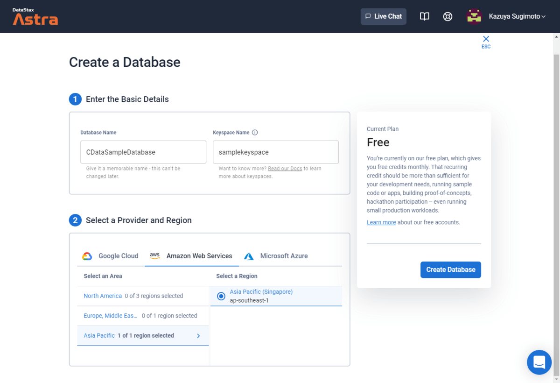Open Live Chat

384,16
